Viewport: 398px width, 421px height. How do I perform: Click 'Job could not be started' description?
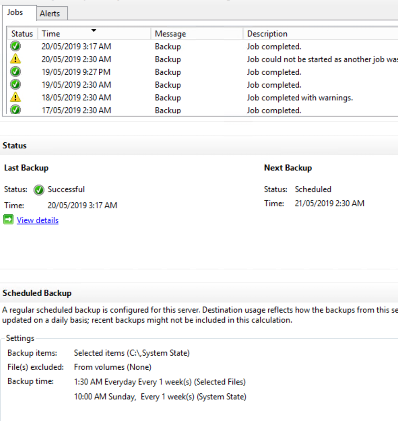[322, 59]
